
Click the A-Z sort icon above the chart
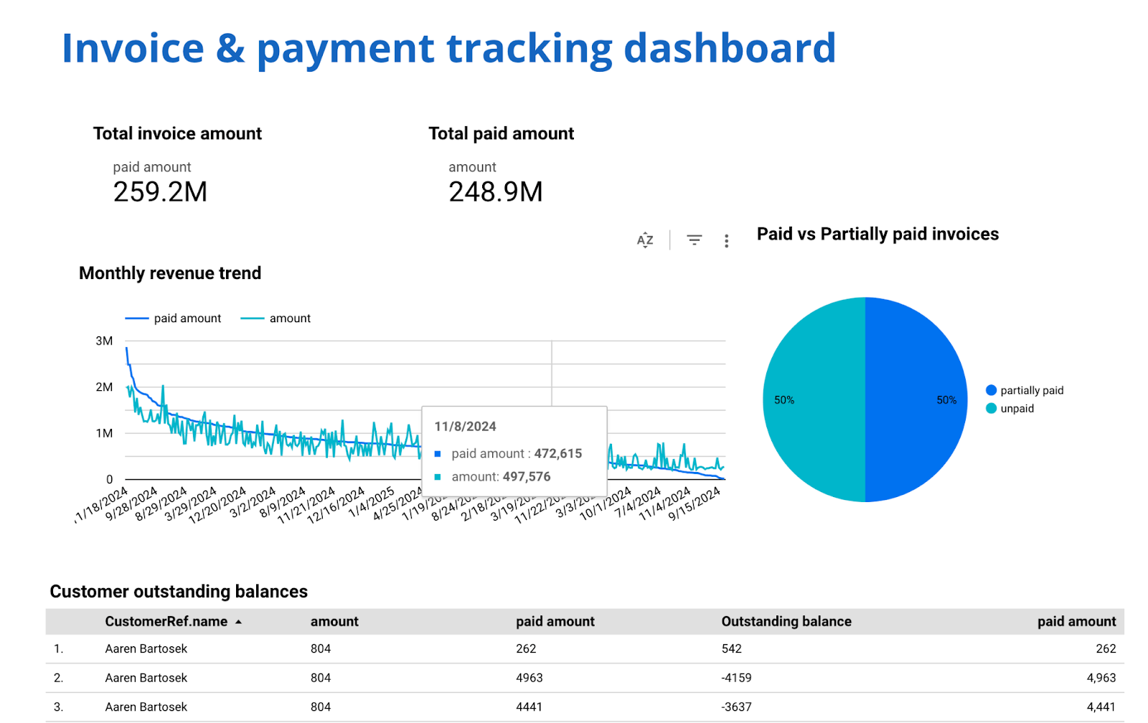[x=644, y=240]
